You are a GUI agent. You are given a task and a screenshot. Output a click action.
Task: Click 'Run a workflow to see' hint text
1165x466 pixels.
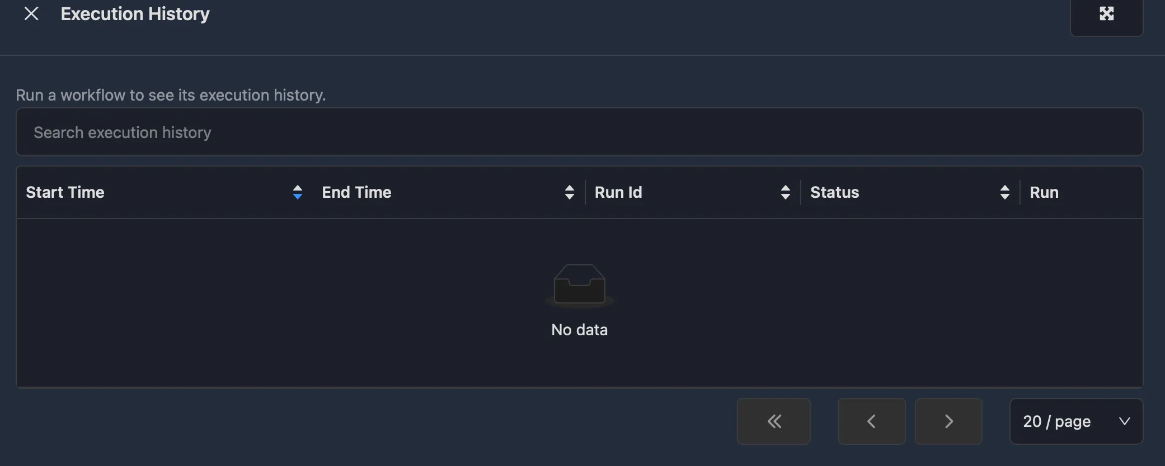pyautogui.click(x=171, y=95)
